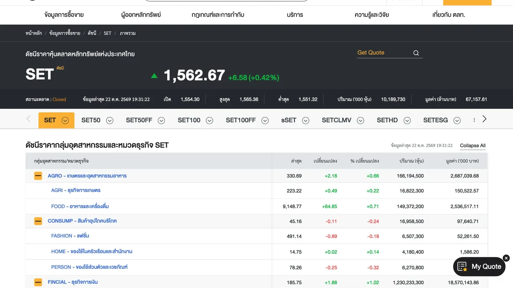
Task: Open the dropdown chevron beside SET100
Action: [209, 121]
